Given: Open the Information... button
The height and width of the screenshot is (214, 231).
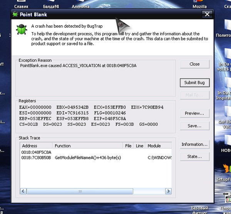Looking at the screenshot, I should click(x=194, y=145).
